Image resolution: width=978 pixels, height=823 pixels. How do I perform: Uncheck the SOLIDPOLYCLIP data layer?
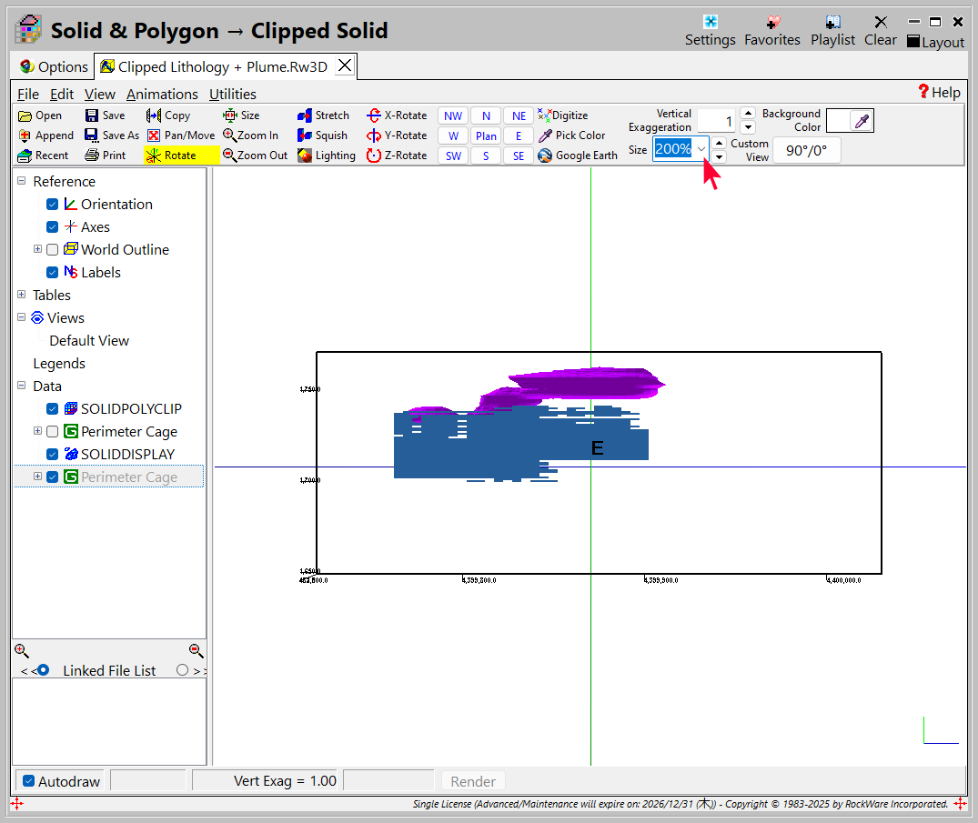(53, 409)
